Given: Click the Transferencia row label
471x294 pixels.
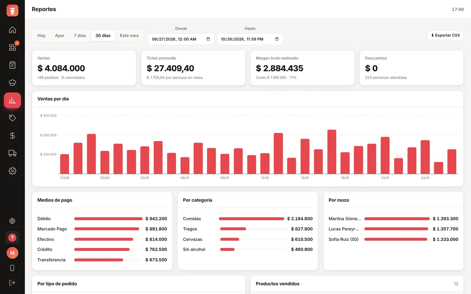Looking at the screenshot, I should tap(51, 260).
